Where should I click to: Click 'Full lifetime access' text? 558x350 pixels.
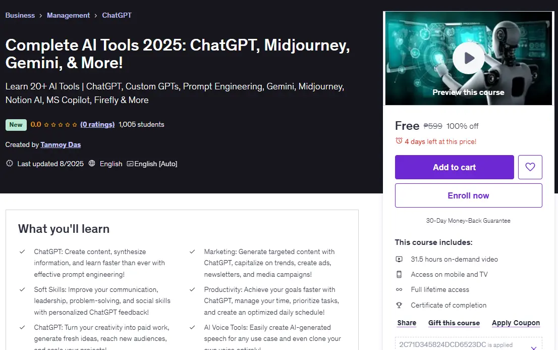[x=440, y=290]
